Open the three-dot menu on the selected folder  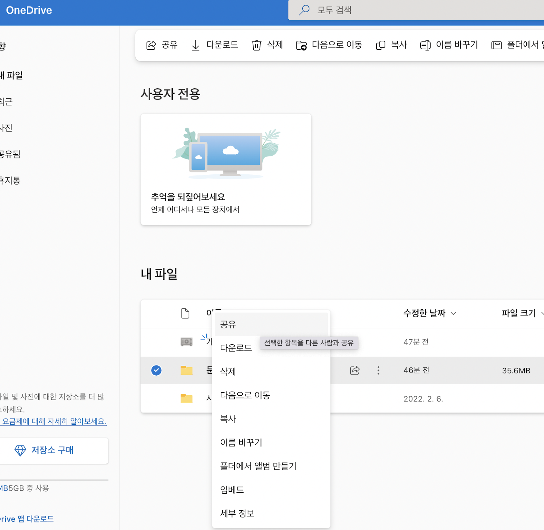tap(378, 370)
